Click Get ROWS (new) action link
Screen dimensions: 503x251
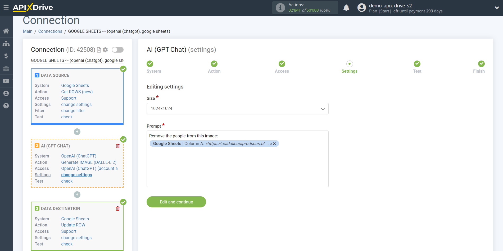77,92
